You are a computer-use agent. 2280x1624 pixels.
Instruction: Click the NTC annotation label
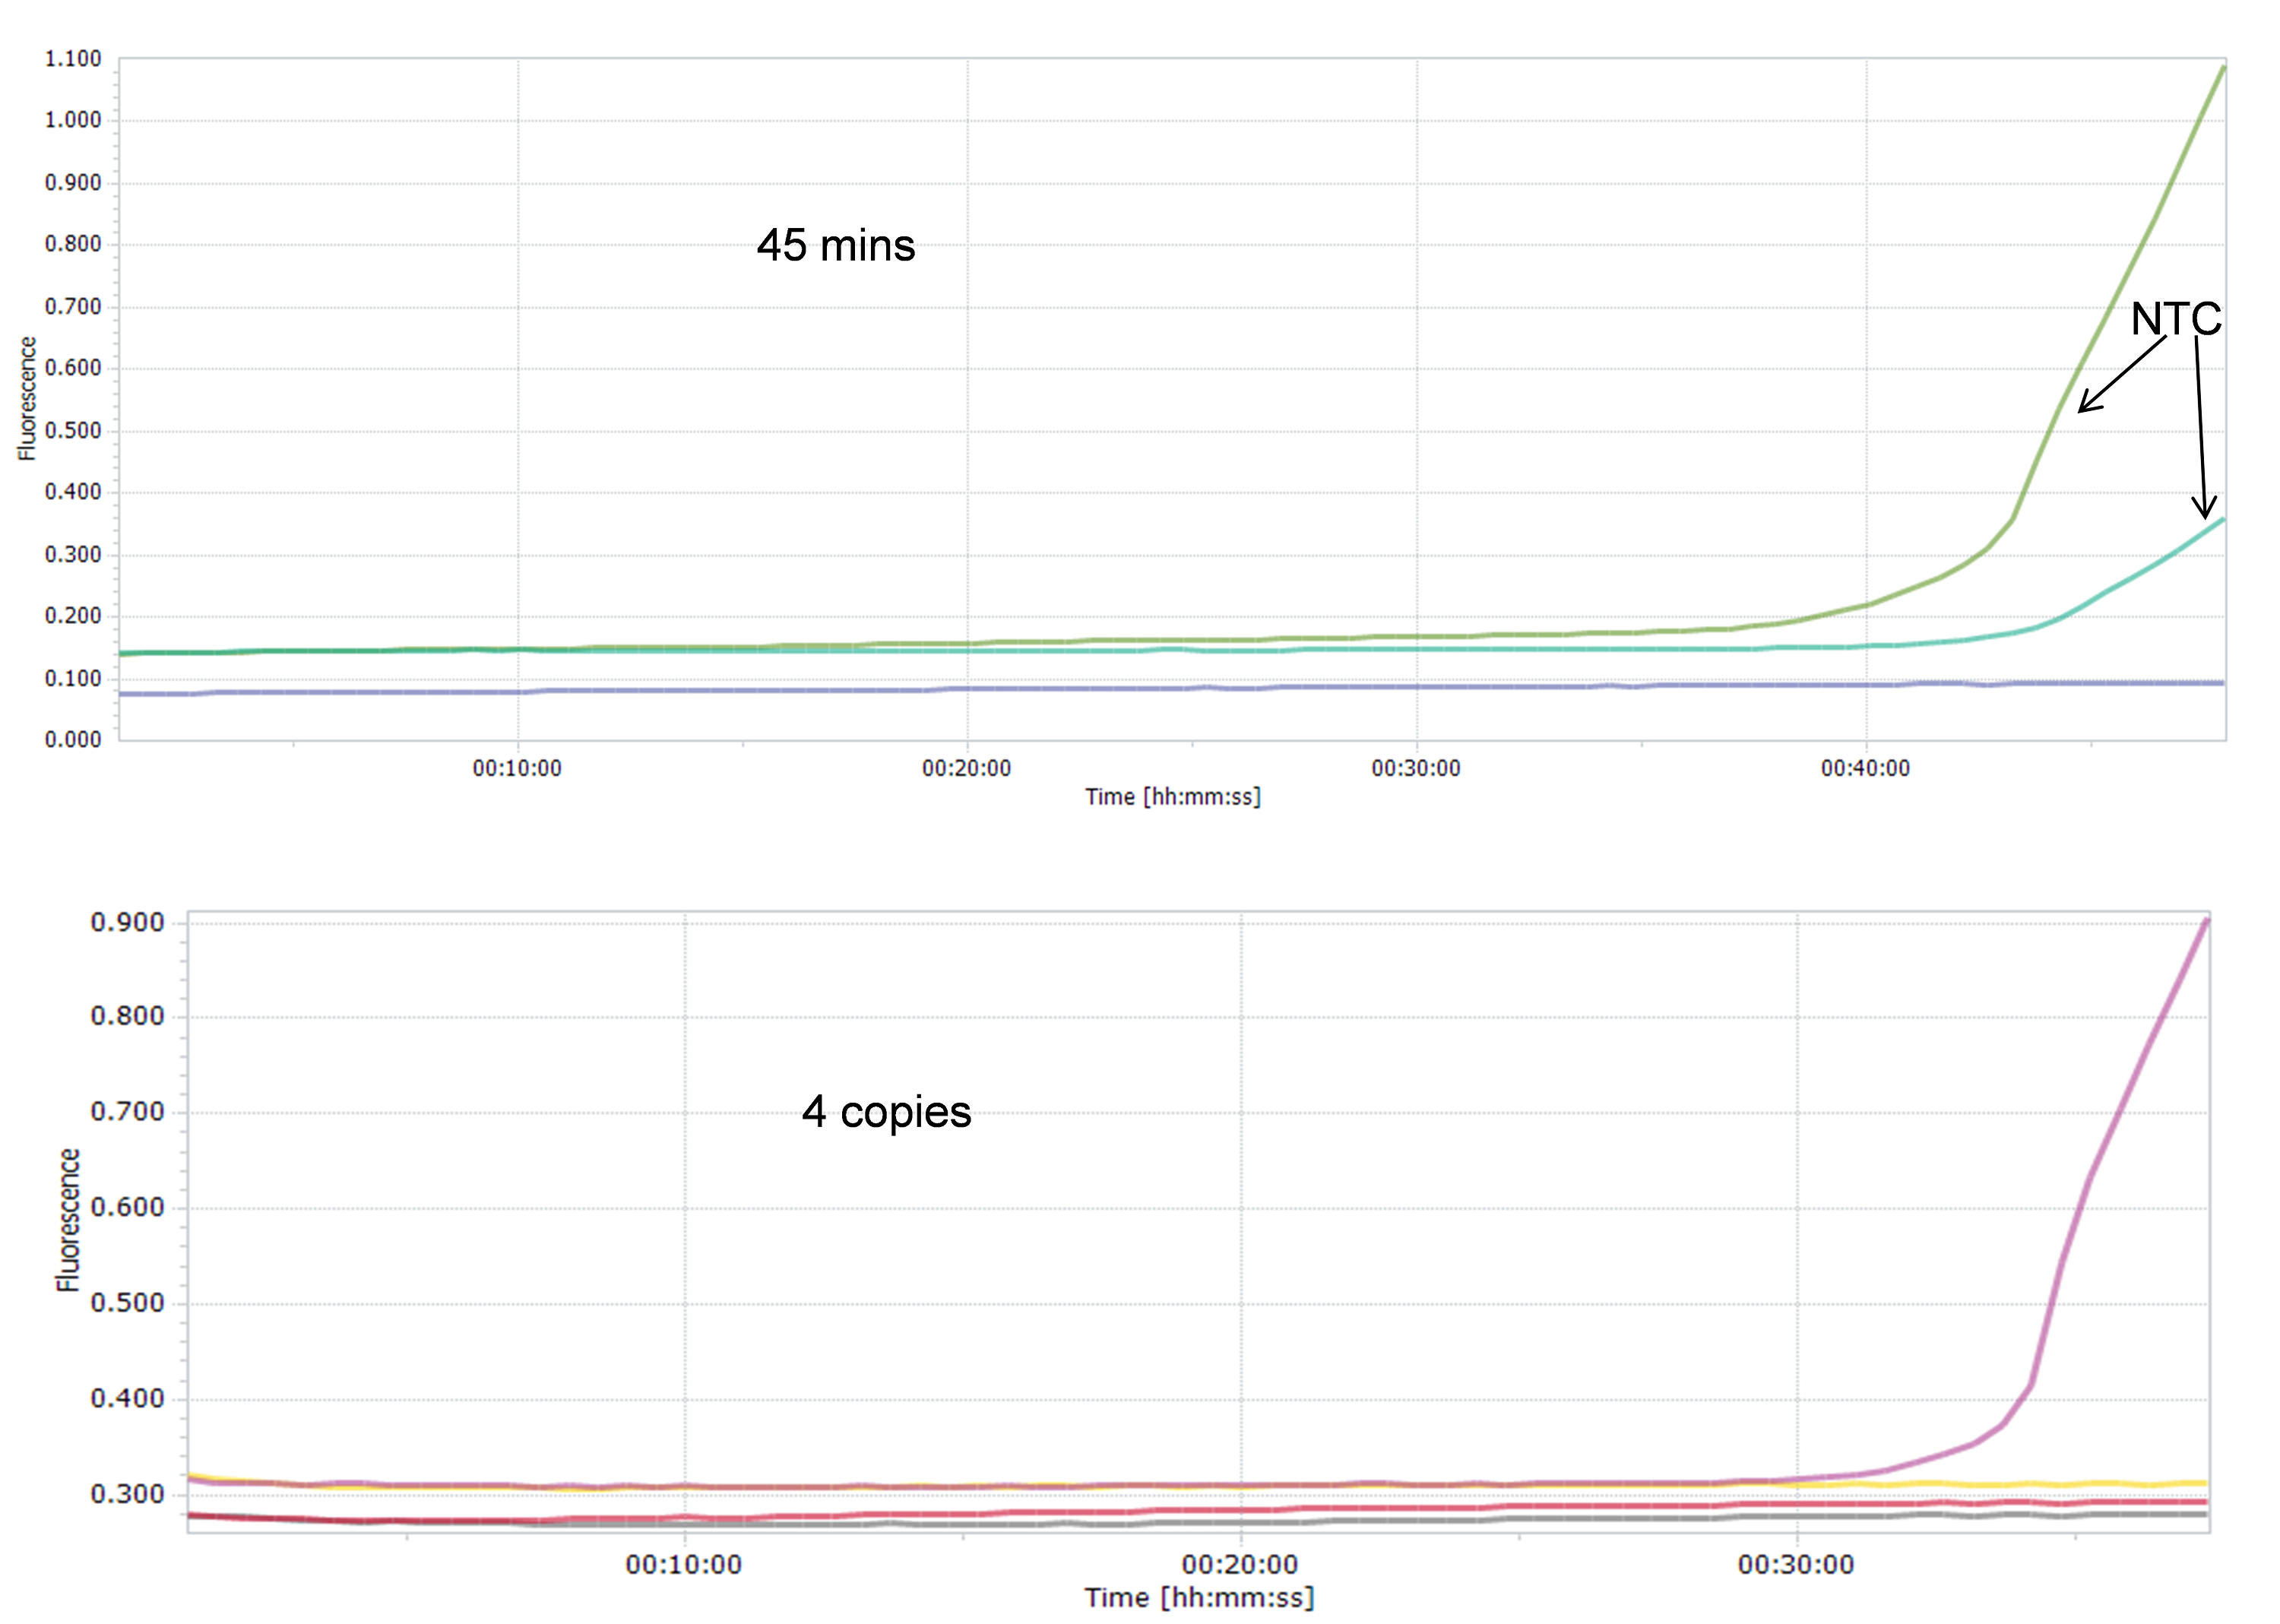click(2175, 320)
